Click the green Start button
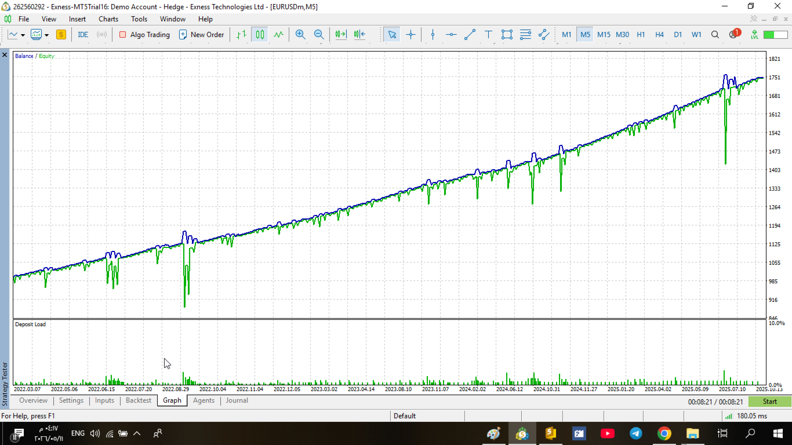Image resolution: width=792 pixels, height=445 pixels. pyautogui.click(x=769, y=401)
